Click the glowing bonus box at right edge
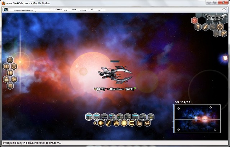The width and height of the screenshot is (230, 147). pyautogui.click(x=225, y=58)
